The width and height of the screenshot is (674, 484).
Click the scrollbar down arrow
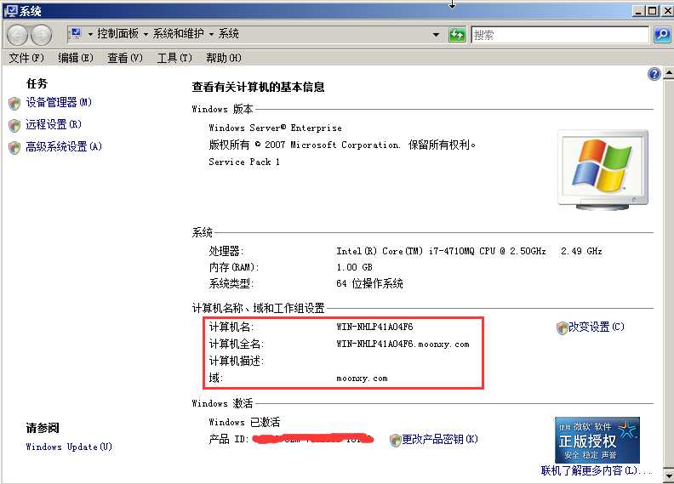(x=668, y=475)
